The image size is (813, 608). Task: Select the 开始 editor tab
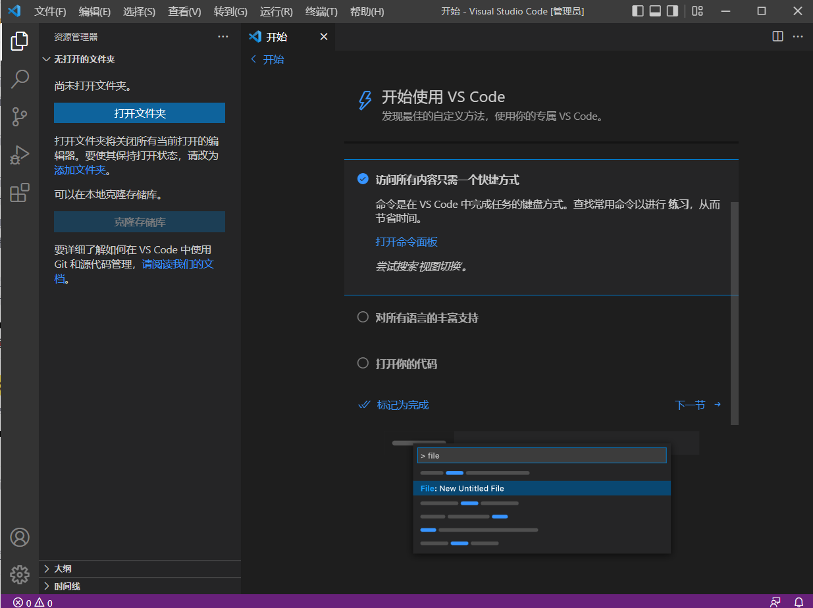click(x=288, y=37)
